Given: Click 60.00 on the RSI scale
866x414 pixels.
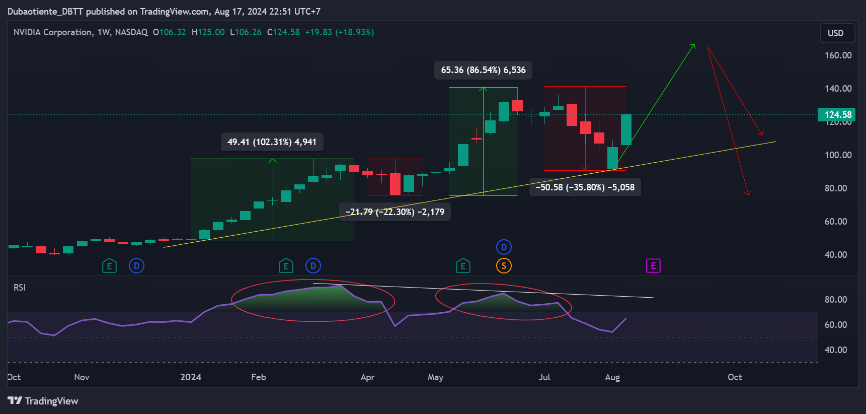Looking at the screenshot, I should (836, 325).
